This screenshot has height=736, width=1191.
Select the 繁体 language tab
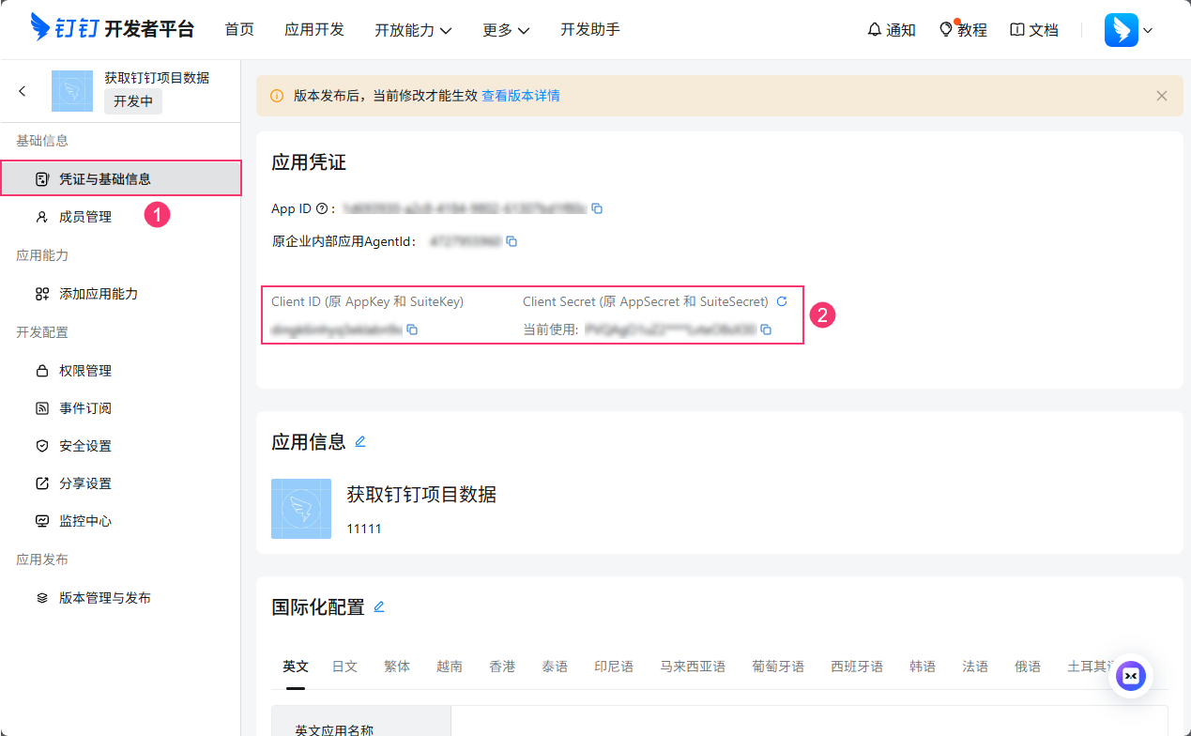(397, 667)
